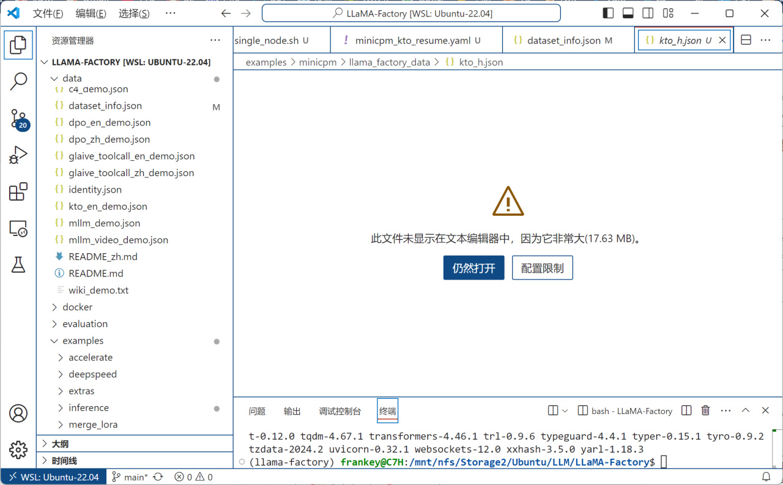This screenshot has height=485, width=783.
Task: Toggle the secondary sidebar from the title bar
Action: pos(648,13)
